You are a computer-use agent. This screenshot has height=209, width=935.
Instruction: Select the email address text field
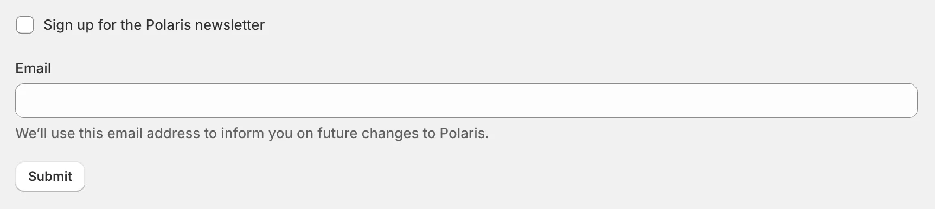[466, 101]
